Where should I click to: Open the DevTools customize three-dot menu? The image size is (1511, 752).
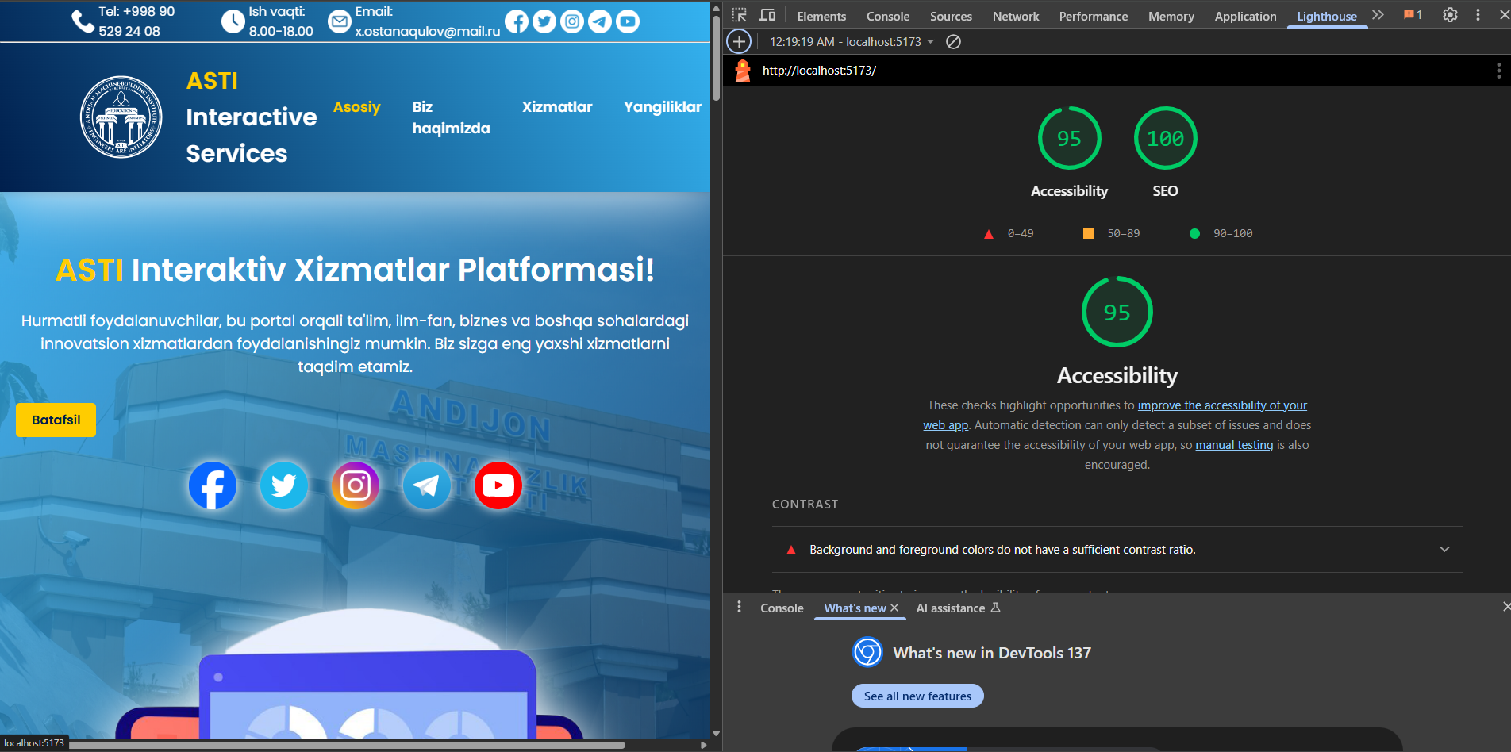pos(1478,15)
